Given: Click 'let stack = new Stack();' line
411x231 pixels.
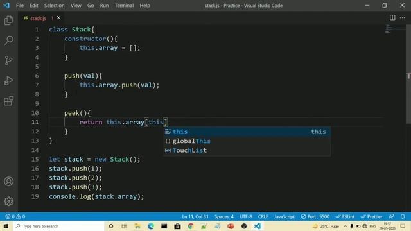Looking at the screenshot, I should click(94, 160).
